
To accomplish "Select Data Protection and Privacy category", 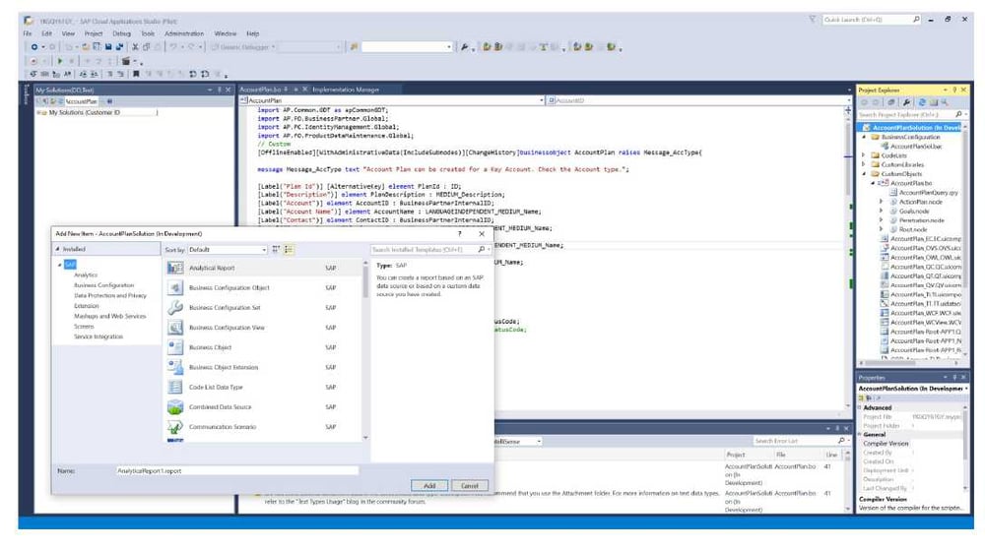I will click(x=110, y=295).
